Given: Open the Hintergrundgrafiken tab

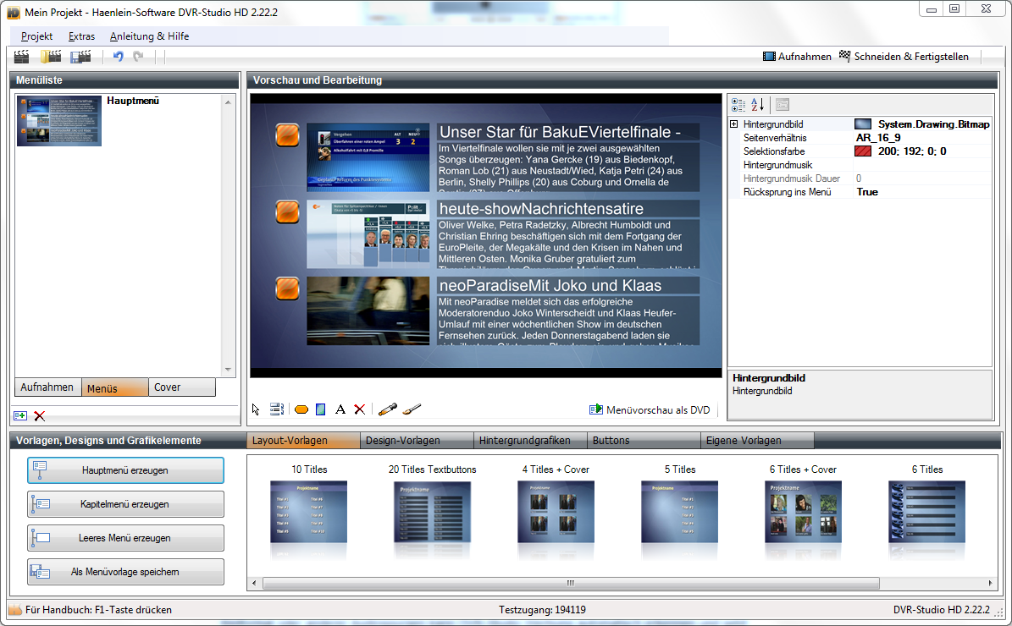Looking at the screenshot, I should [x=530, y=441].
